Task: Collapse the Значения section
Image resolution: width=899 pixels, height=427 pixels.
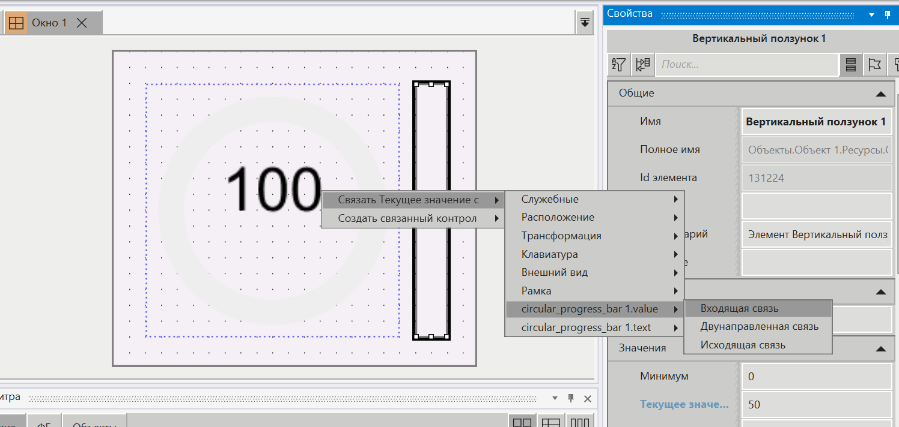Action: 881,348
